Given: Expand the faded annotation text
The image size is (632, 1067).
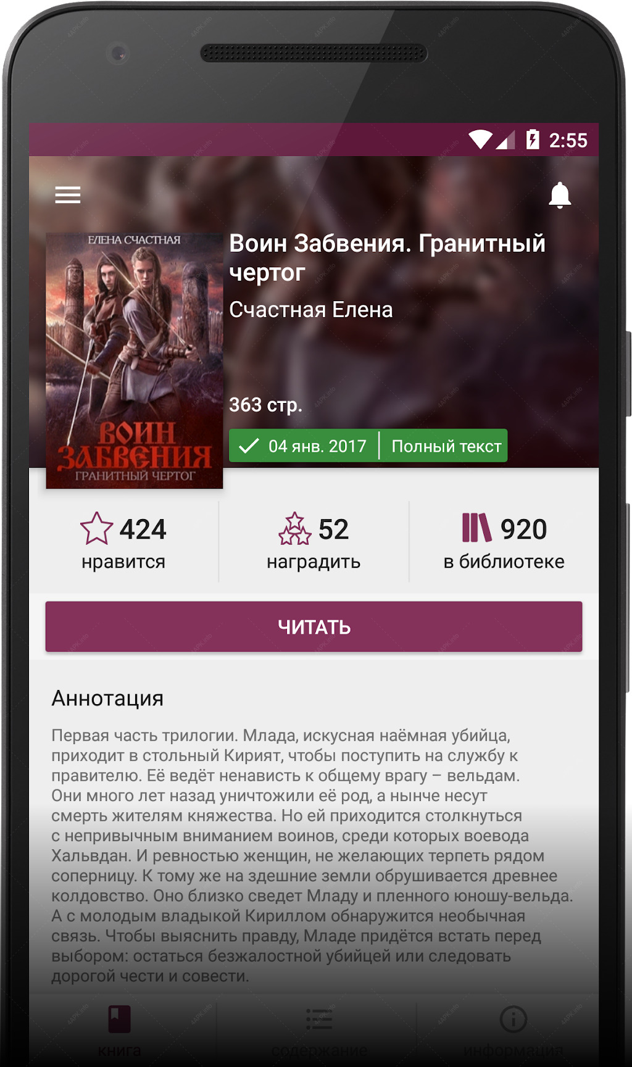Looking at the screenshot, I should tap(314, 855).
